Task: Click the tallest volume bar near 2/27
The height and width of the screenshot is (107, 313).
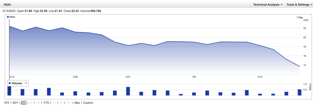Action: (128, 91)
